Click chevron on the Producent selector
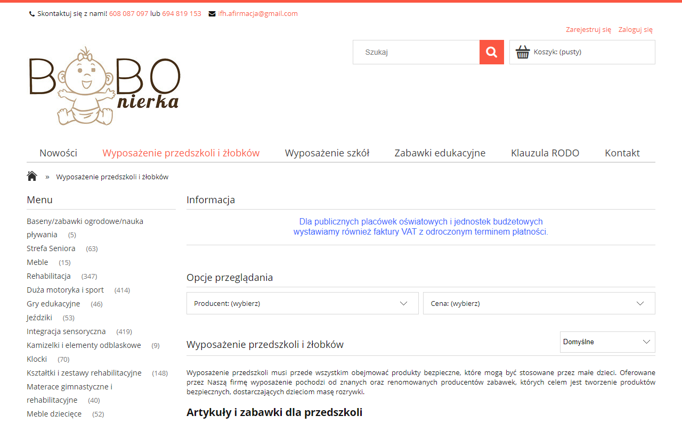 click(x=403, y=303)
